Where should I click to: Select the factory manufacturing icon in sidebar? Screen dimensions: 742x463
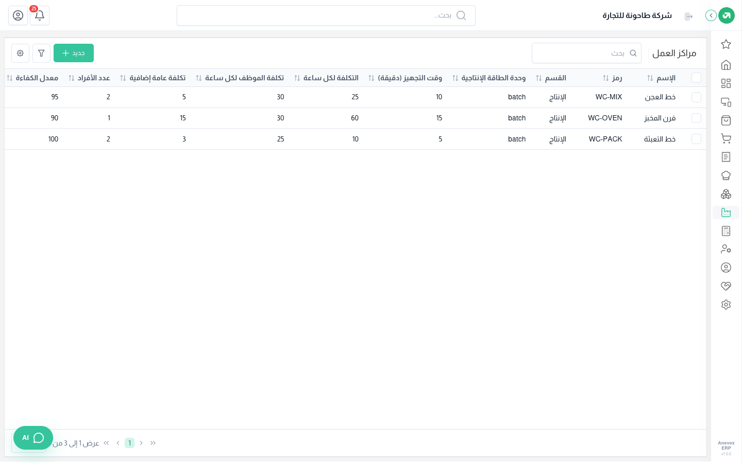click(x=726, y=212)
